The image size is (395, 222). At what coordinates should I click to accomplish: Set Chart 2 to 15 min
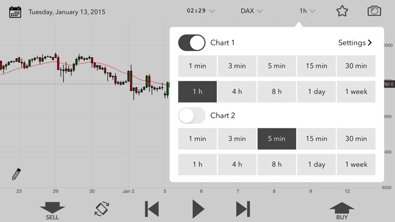point(317,139)
